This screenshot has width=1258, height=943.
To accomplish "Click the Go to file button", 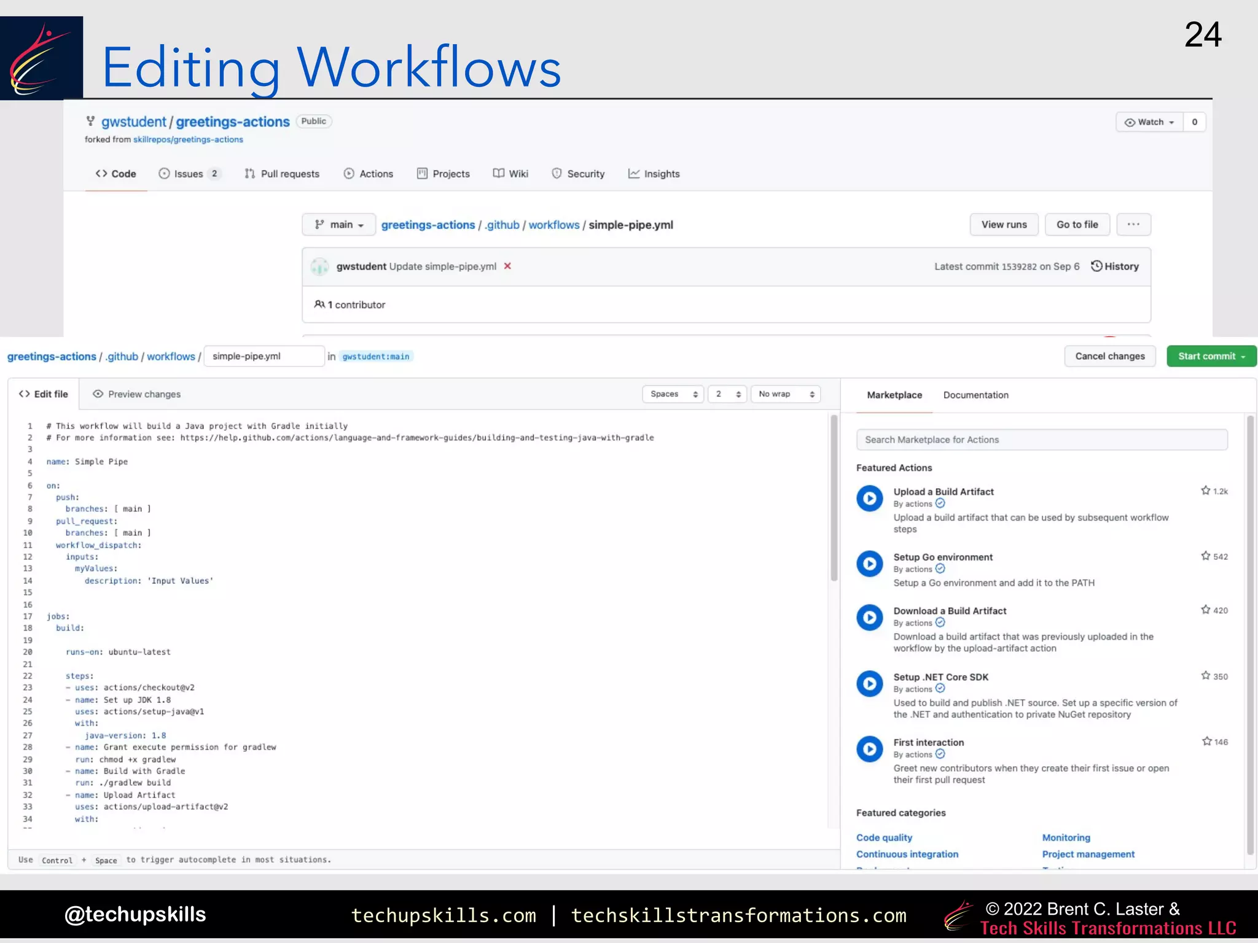I will click(1077, 224).
